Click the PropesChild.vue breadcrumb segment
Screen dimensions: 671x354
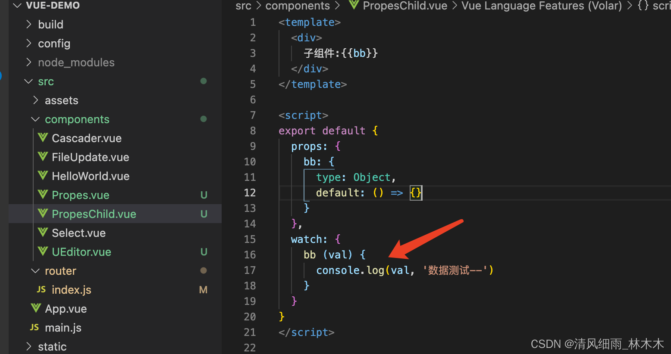point(405,6)
